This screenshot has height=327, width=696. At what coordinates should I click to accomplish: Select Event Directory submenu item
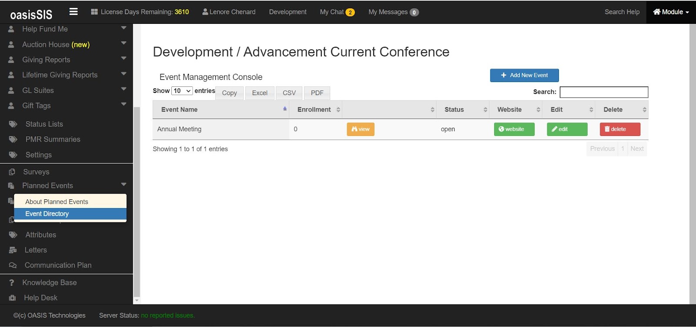click(70, 214)
